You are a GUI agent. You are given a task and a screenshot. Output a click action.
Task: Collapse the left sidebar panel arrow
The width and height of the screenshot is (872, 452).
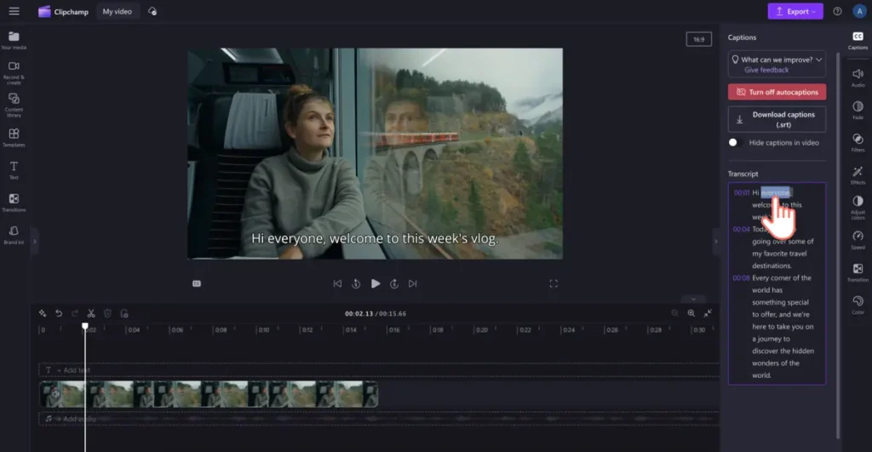point(34,241)
